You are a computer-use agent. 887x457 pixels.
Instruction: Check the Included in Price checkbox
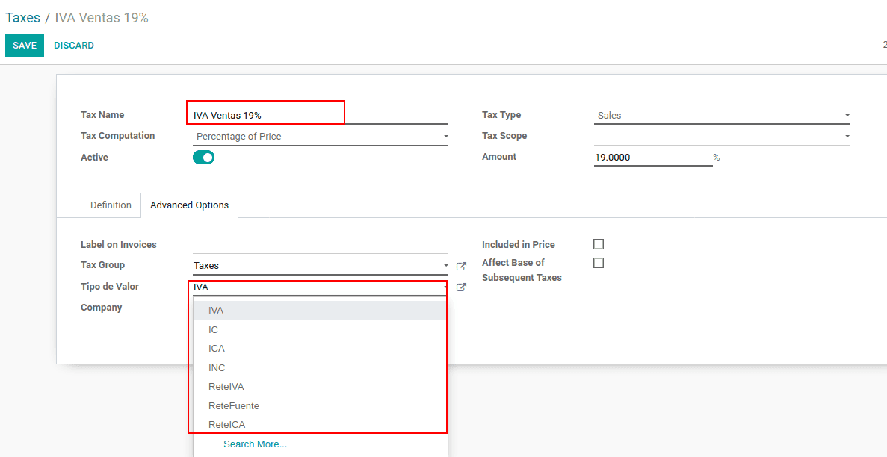[x=599, y=244]
